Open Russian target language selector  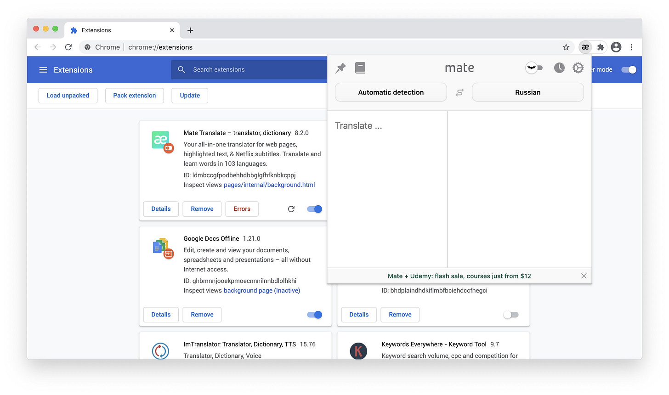point(528,92)
